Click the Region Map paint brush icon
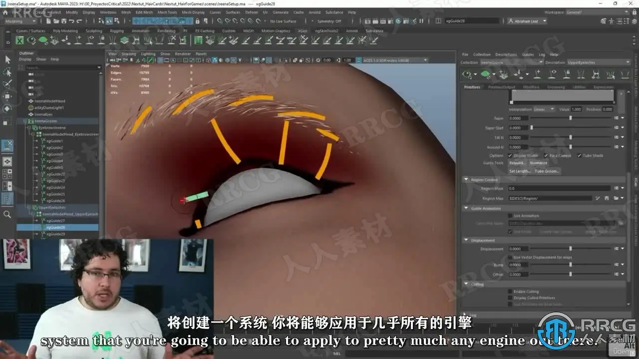Viewport: 639px width, 359px height. 598,198
